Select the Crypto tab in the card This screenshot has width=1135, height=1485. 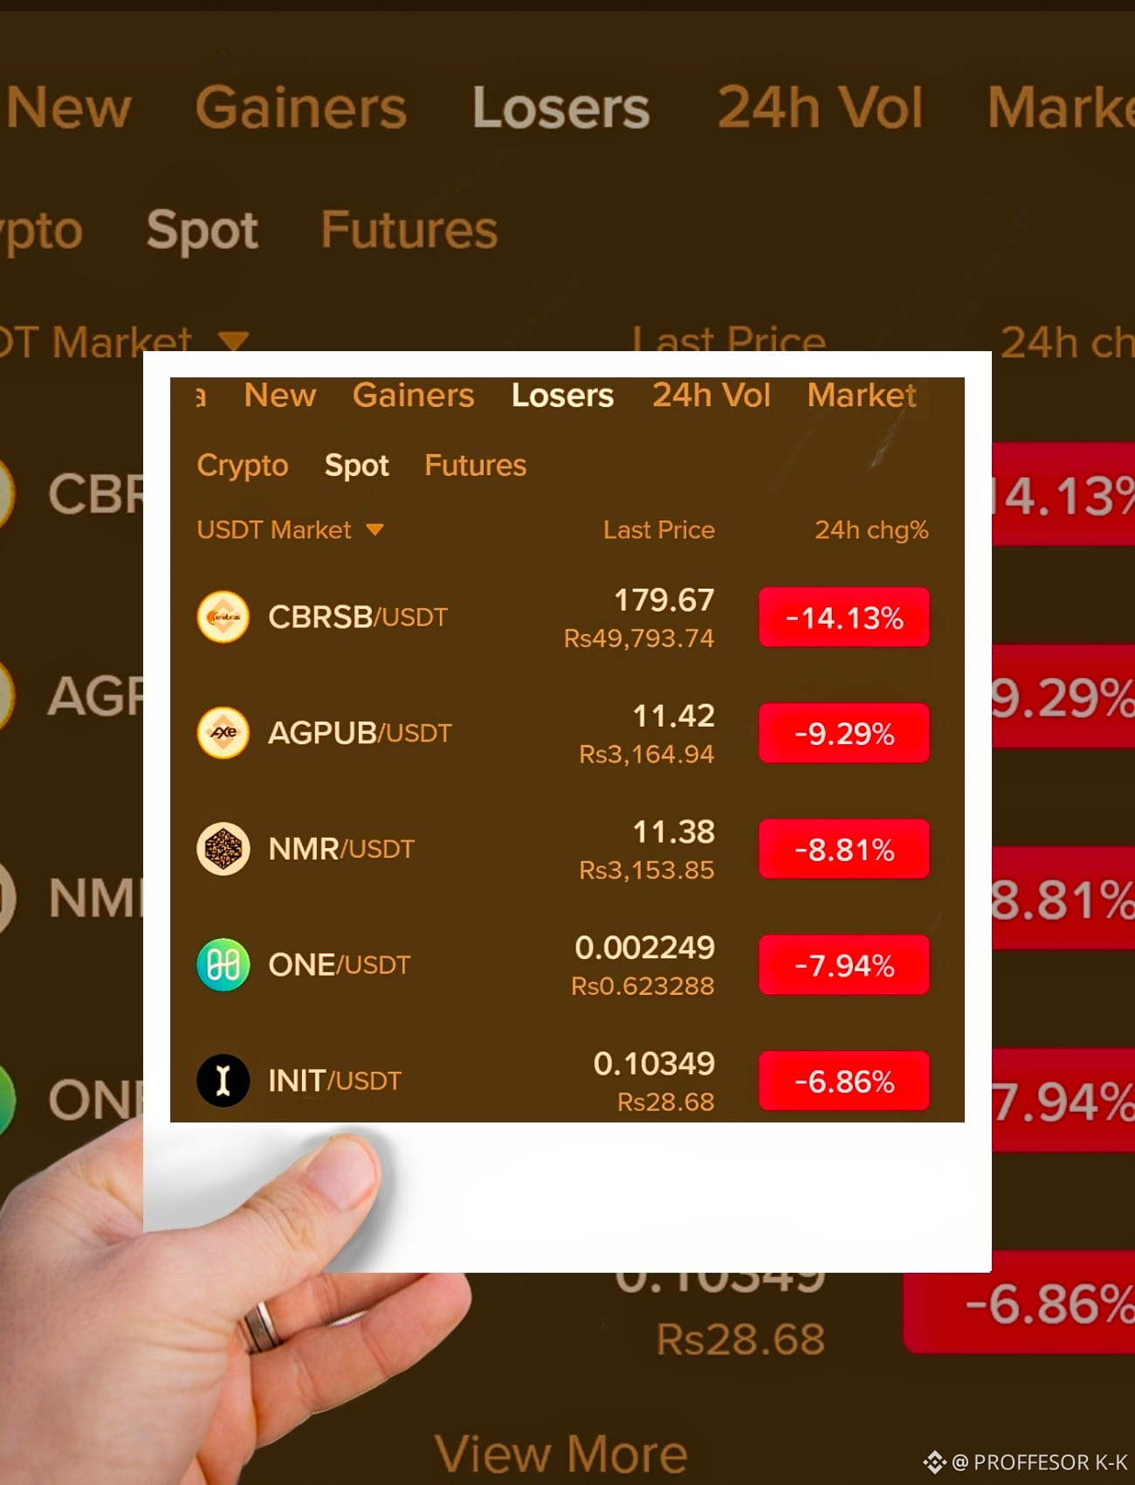coord(243,466)
